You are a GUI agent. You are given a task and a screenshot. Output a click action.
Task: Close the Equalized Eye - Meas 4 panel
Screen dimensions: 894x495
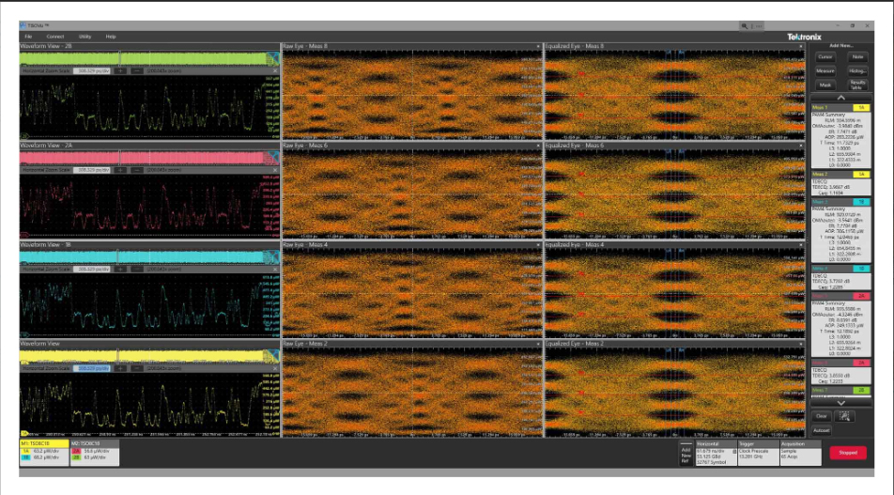pyautogui.click(x=801, y=245)
